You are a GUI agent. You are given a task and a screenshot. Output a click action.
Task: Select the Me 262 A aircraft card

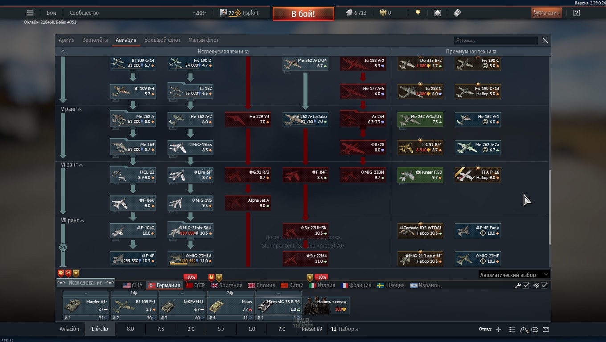click(133, 119)
